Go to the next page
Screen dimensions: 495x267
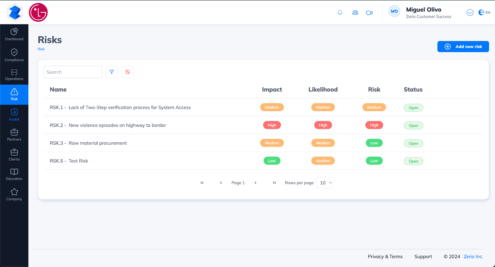(255, 183)
